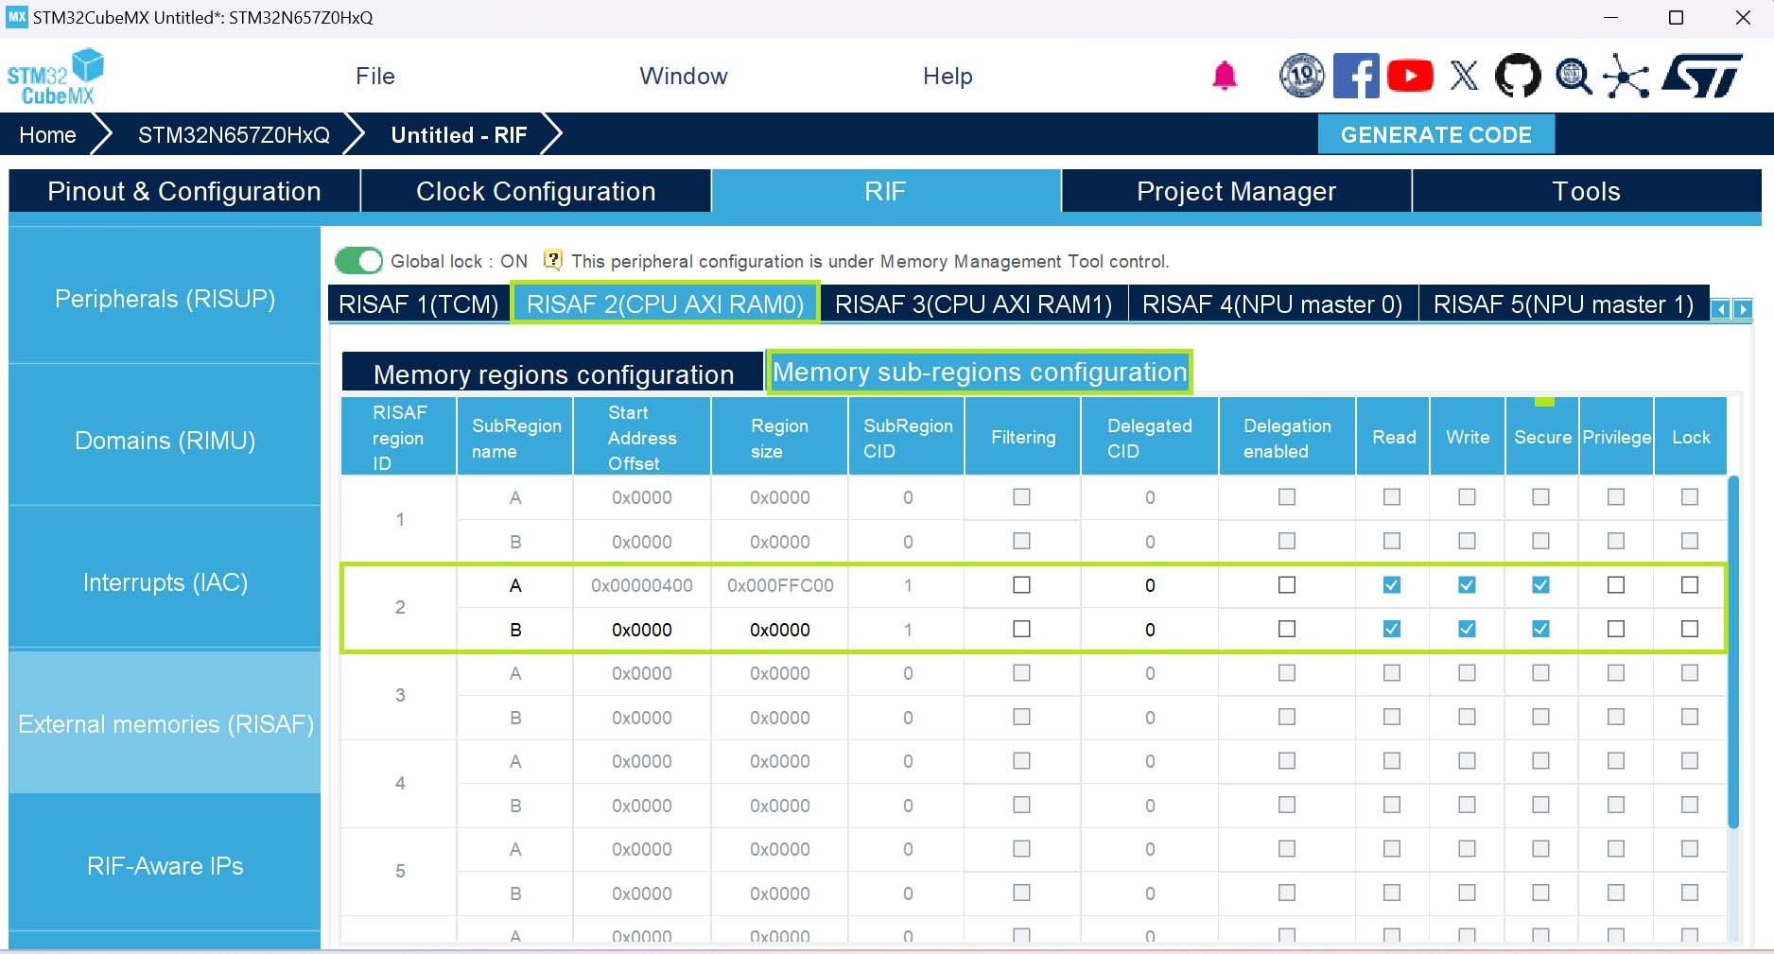Click the Privilege column header

tap(1617, 438)
